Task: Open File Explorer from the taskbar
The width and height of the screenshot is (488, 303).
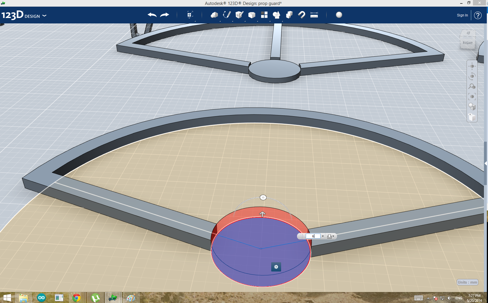Action: click(x=23, y=298)
